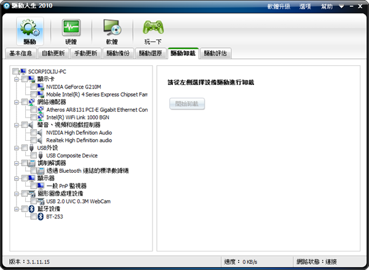Viewport: 369px width, 270px height.
Task: Click the 圖形圖像處理設備 camera icon
Action: (x=32, y=194)
